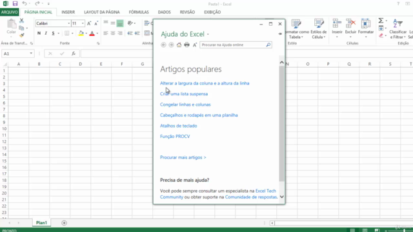The width and height of the screenshot is (413, 232).
Task: Click the text orientation icon
Action: click(130, 23)
